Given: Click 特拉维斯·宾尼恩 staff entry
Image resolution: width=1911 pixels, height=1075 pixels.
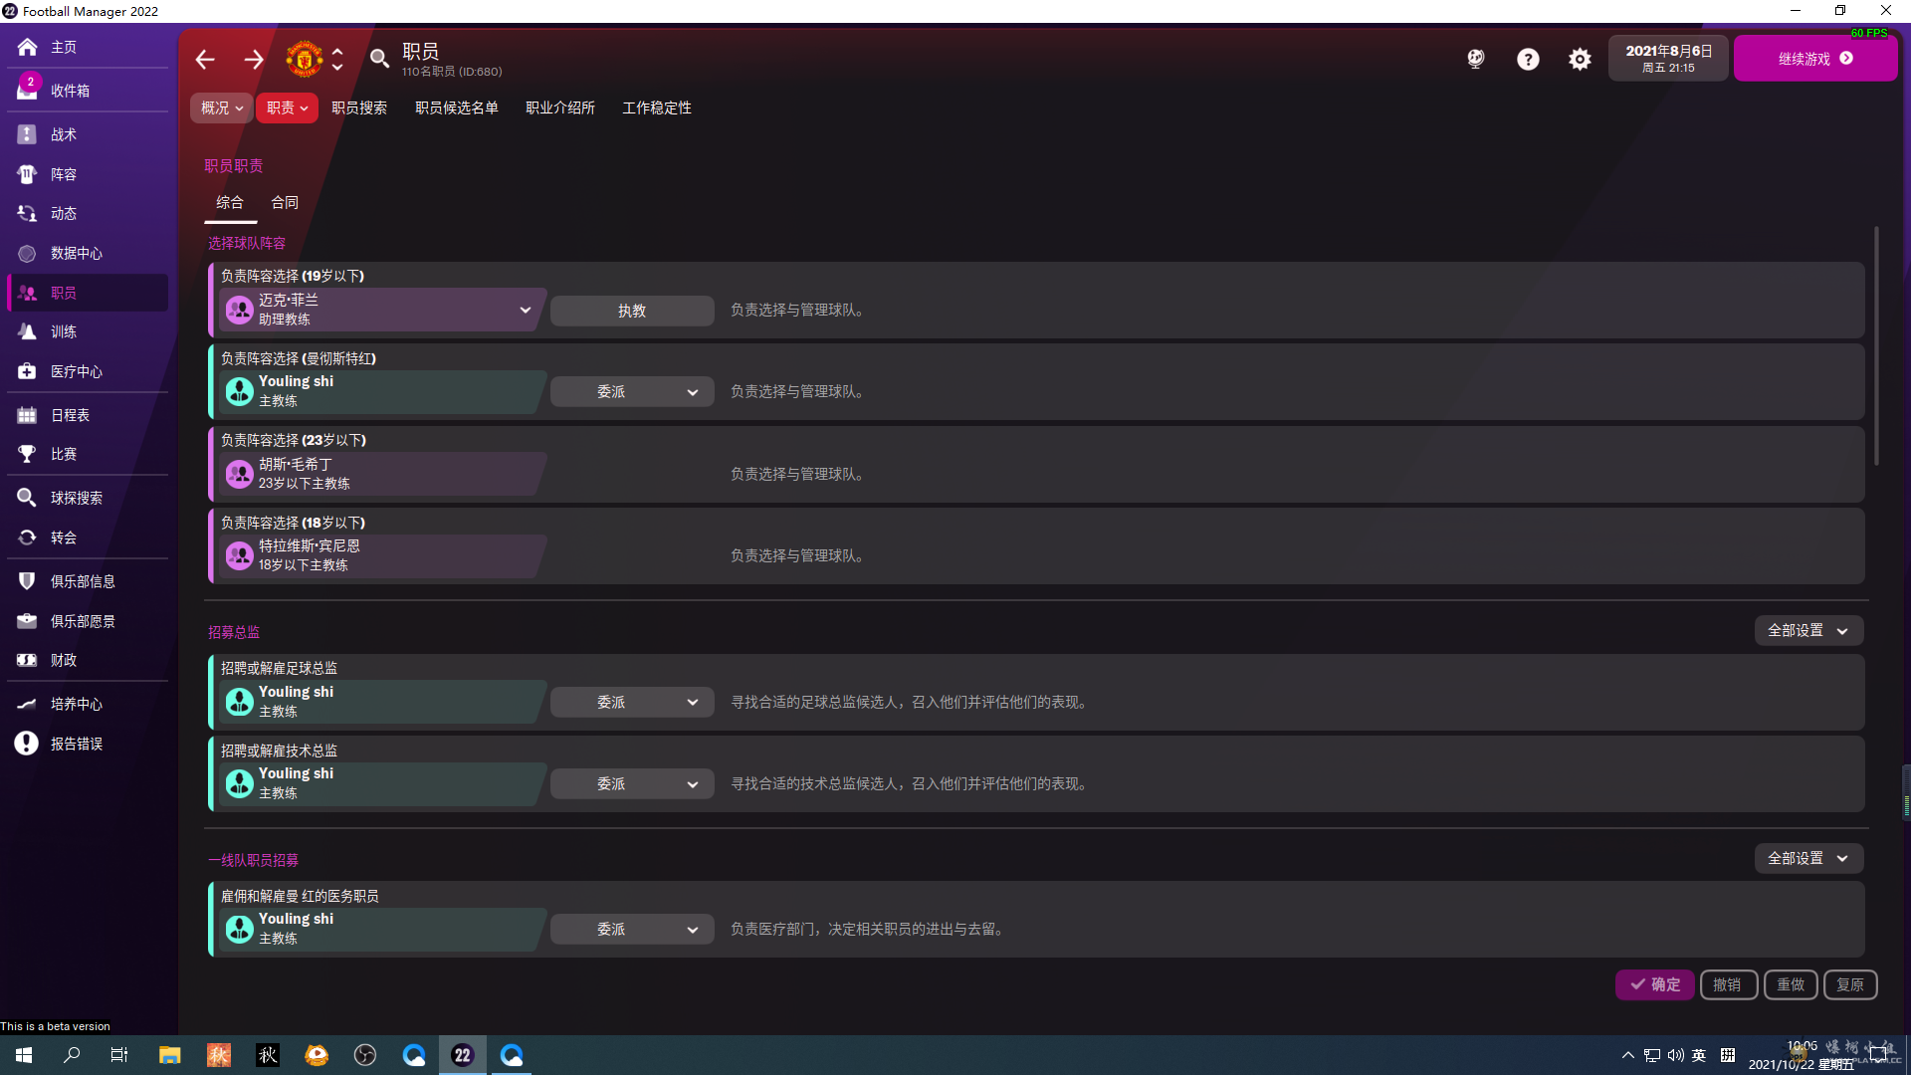Looking at the screenshot, I should click(x=383, y=555).
